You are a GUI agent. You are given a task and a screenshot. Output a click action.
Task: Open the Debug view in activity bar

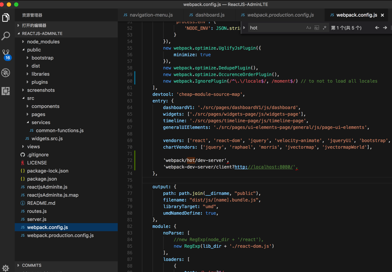(6, 73)
